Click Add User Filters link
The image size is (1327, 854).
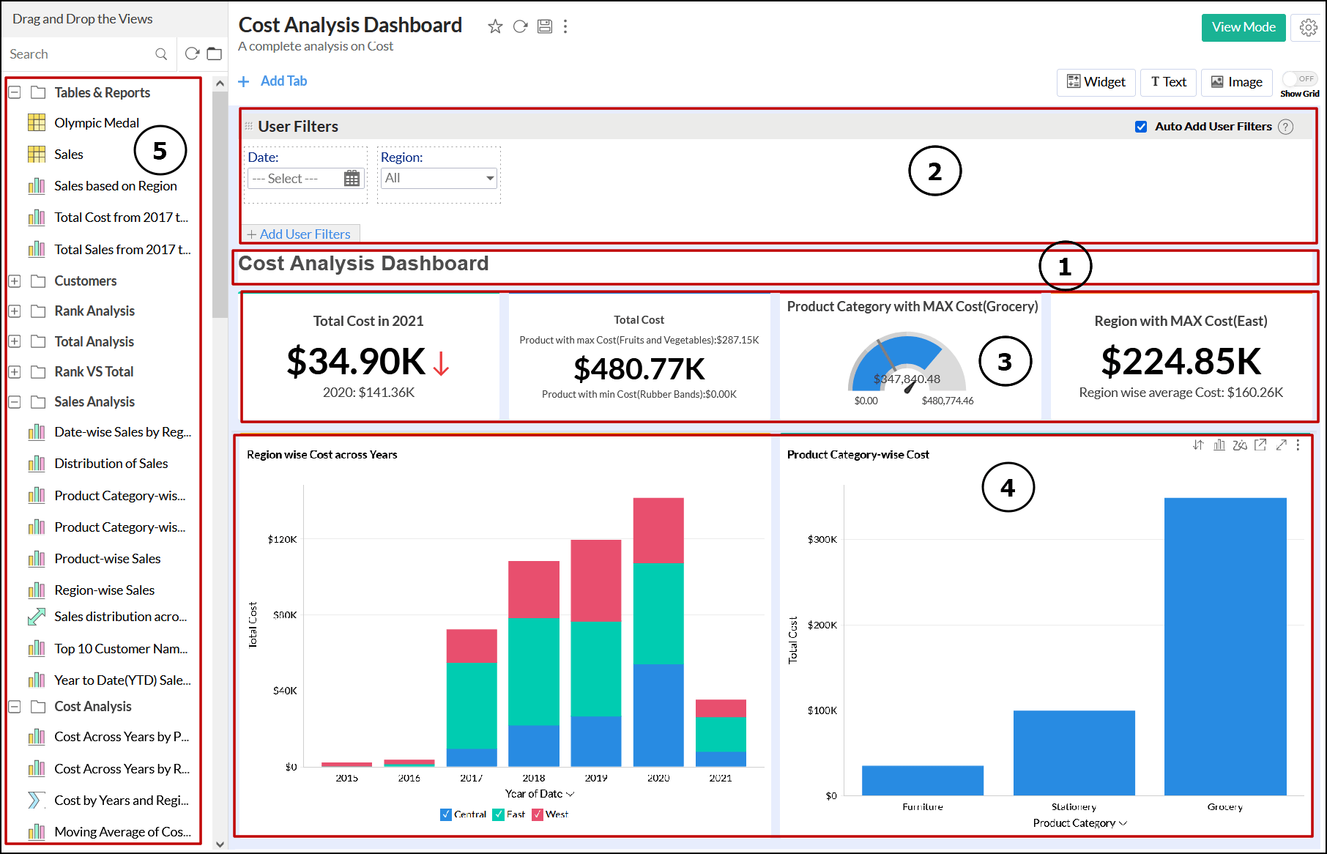click(300, 234)
